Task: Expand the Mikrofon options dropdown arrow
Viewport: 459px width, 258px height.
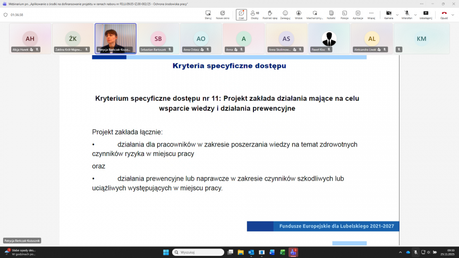Action: tap(415, 14)
